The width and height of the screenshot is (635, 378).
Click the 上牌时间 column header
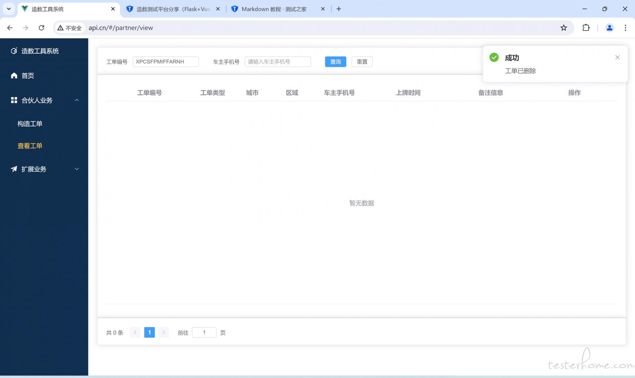click(408, 93)
